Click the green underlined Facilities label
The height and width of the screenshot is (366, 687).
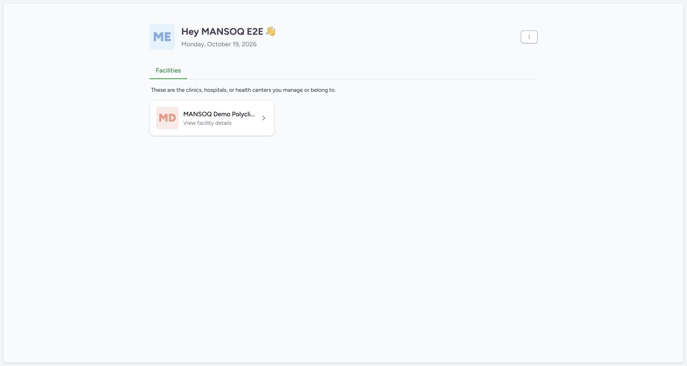[x=168, y=70]
